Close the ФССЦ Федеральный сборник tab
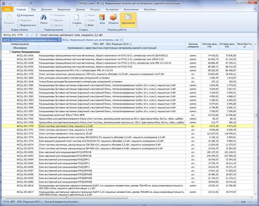 pos(121,40)
